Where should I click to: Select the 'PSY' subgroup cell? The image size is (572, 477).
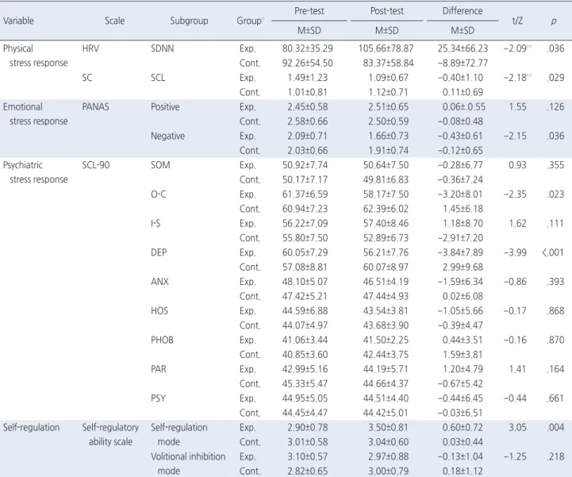[x=158, y=398]
